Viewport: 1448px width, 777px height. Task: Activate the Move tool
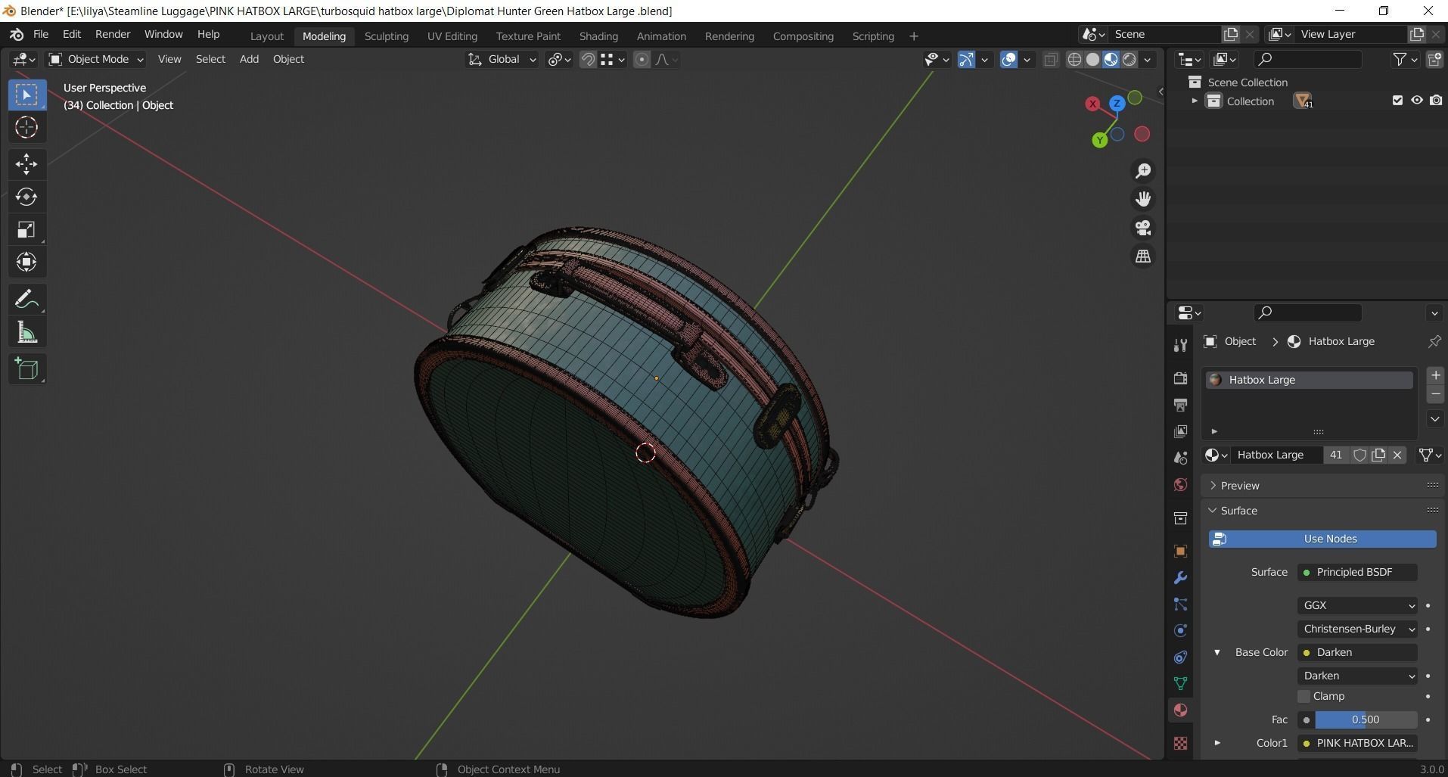(x=26, y=164)
